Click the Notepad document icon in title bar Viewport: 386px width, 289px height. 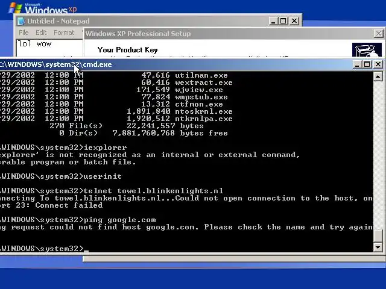21,21
